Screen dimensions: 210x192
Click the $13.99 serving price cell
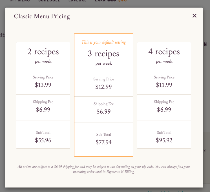click(x=43, y=82)
